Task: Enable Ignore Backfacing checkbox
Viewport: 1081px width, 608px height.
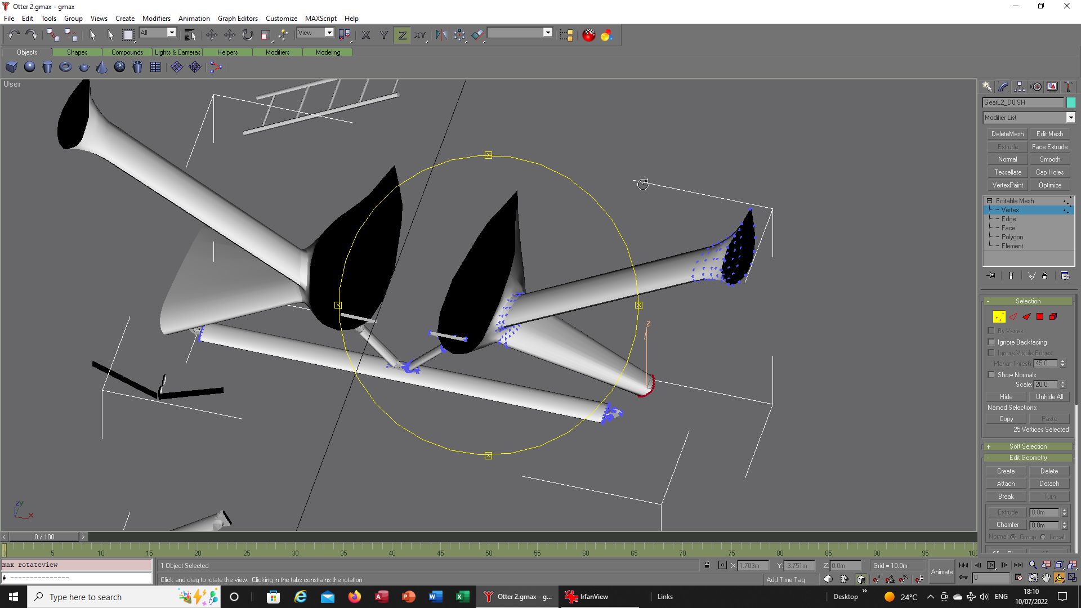Action: point(991,342)
